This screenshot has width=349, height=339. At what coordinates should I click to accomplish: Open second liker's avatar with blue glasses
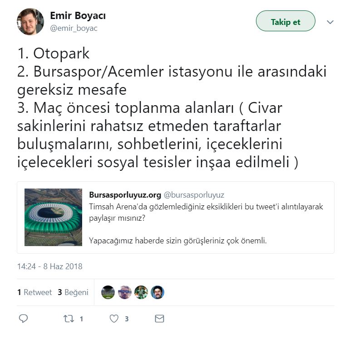coord(124,292)
